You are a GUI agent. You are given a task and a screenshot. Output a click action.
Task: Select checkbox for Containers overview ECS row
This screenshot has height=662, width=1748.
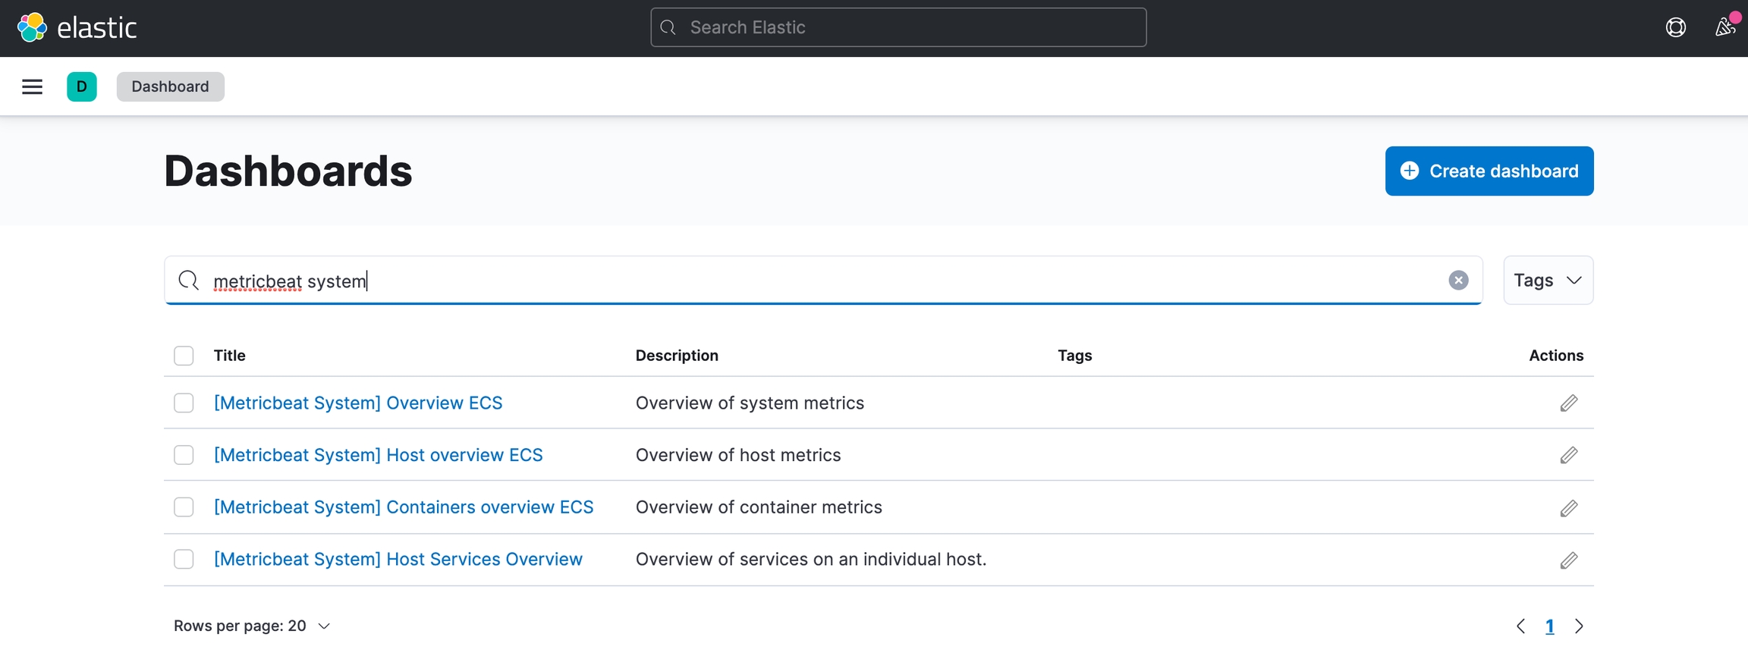pos(184,507)
